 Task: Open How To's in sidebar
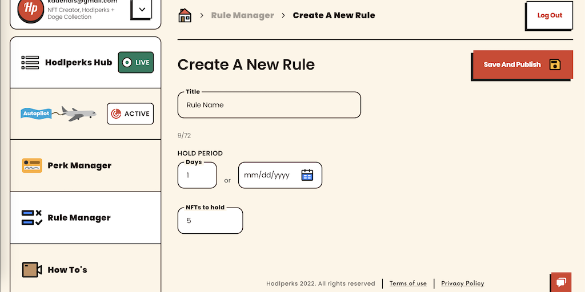pyautogui.click(x=67, y=270)
